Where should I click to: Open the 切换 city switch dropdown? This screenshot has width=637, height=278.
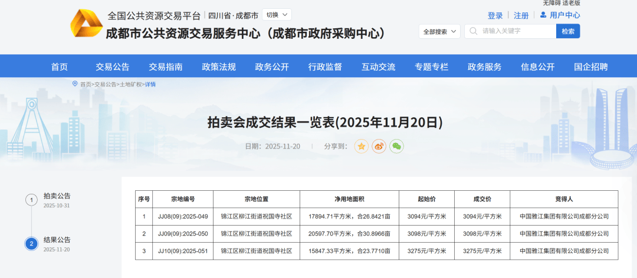point(276,15)
